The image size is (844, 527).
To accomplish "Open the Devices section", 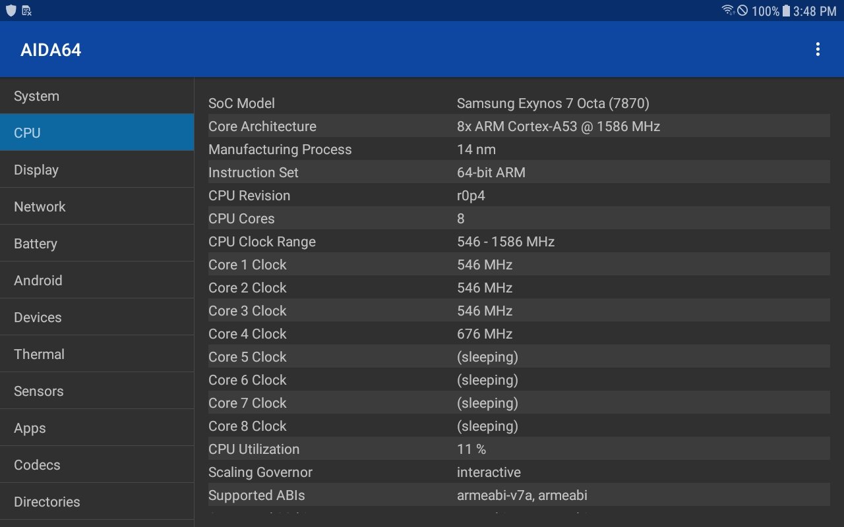I will point(97,318).
